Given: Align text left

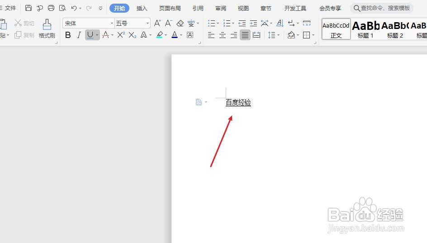Looking at the screenshot, I should tap(211, 35).
